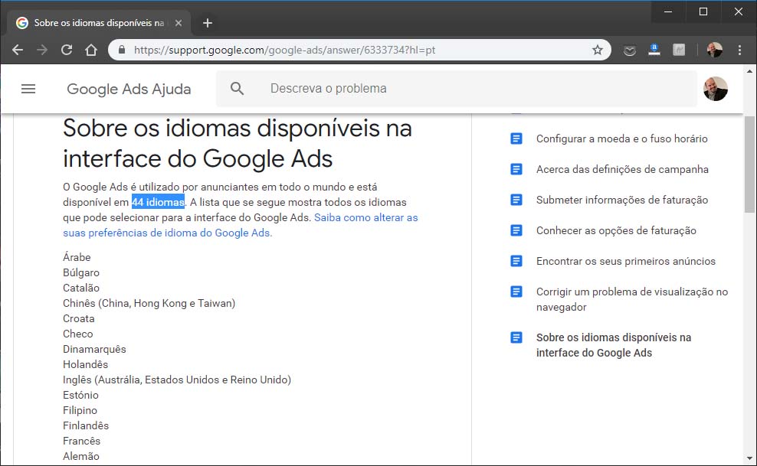Select the Sobre os idiomas disponíveis tab
This screenshot has height=466, width=757.
99,23
